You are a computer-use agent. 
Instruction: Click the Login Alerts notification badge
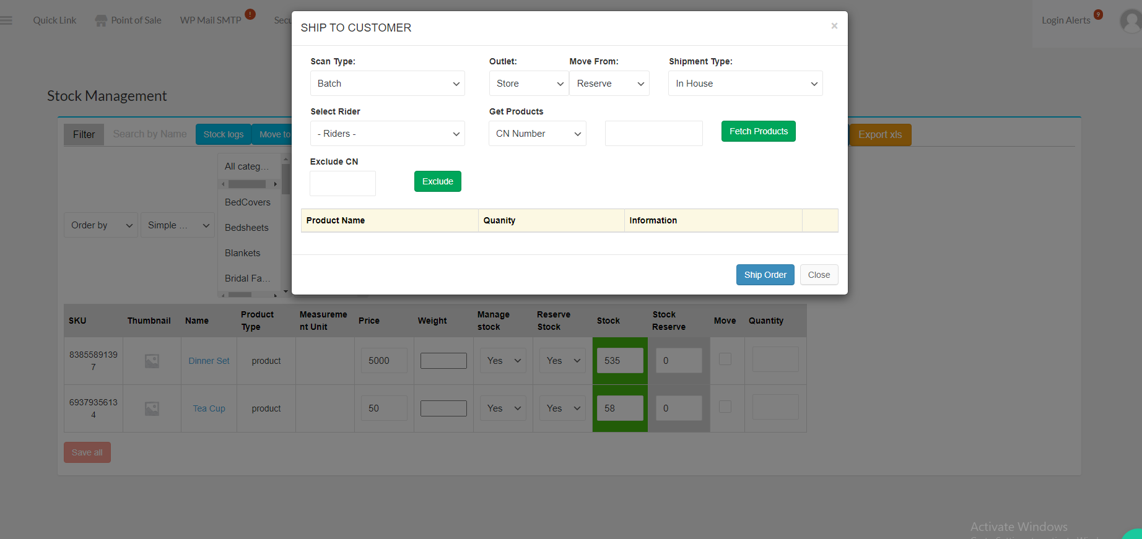[1098, 14]
